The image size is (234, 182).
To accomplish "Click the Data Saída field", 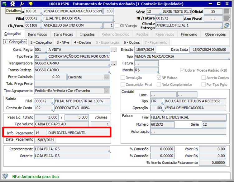I will [x=209, y=50].
